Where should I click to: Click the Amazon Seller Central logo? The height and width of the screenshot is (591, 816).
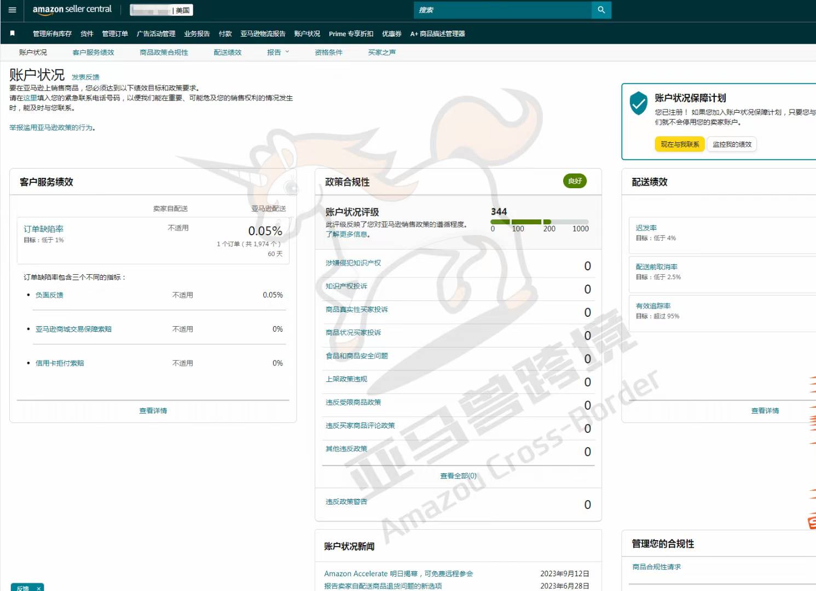tap(72, 9)
